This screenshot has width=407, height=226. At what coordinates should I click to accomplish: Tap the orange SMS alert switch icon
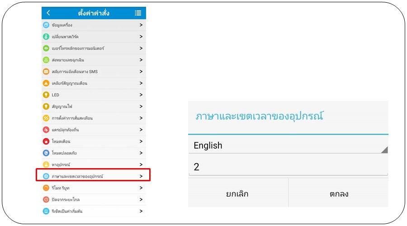pos(46,71)
